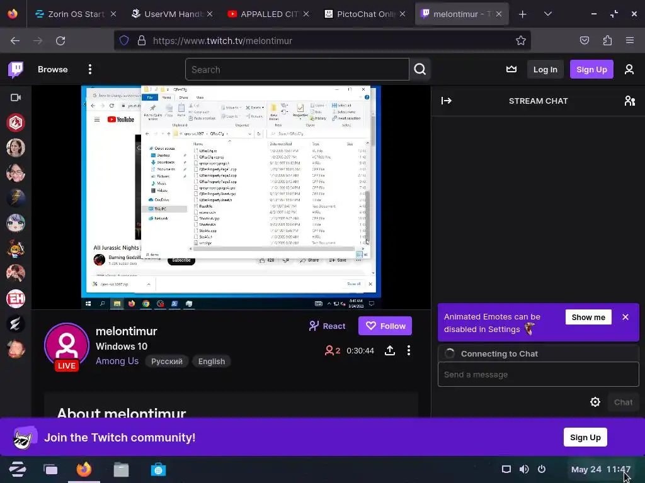Viewport: 645px width, 483px height.
Task: Click the sidebar camera followed channels icon
Action: (x=16, y=97)
